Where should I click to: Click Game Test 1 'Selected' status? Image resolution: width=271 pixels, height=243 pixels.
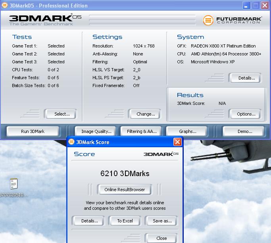pos(56,46)
